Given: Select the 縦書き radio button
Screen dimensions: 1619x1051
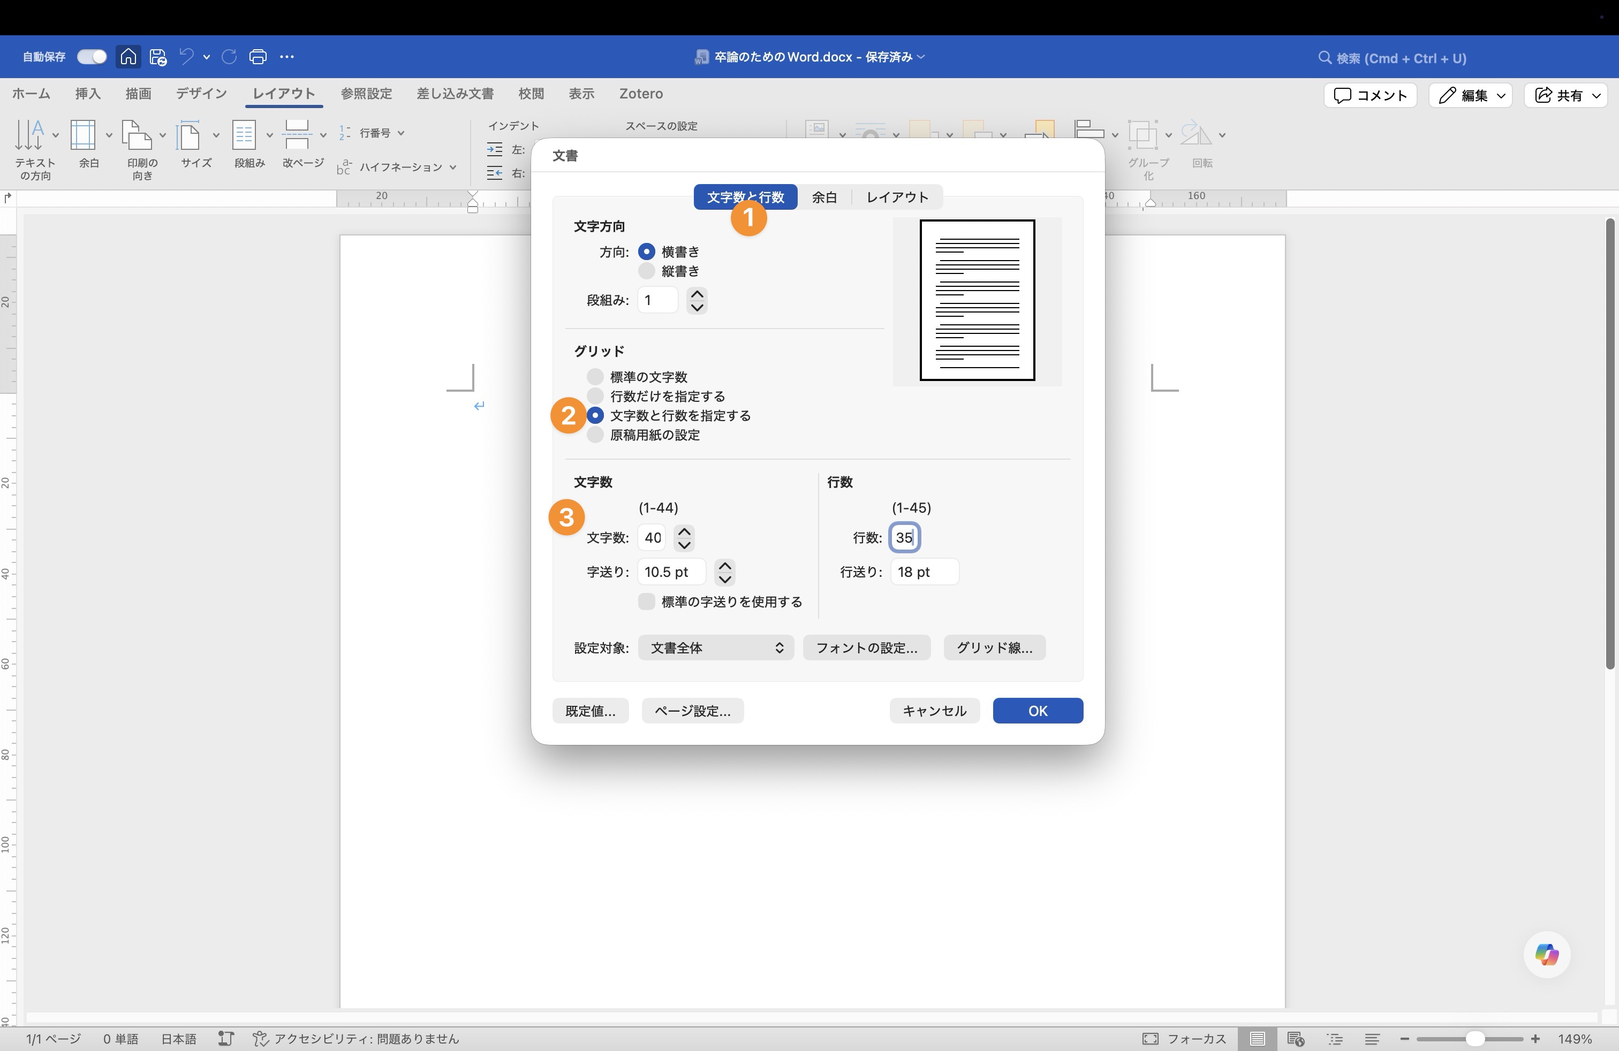Looking at the screenshot, I should [646, 271].
